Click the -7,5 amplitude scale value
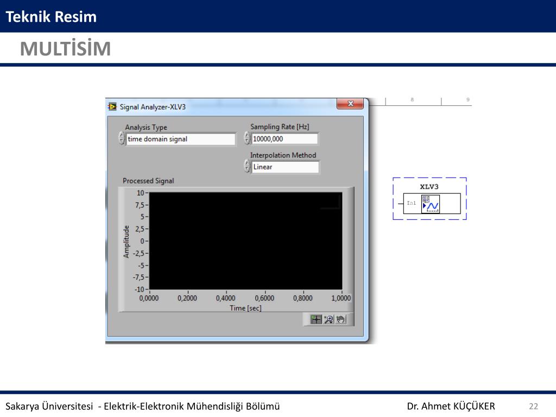The image size is (556, 417). click(138, 277)
